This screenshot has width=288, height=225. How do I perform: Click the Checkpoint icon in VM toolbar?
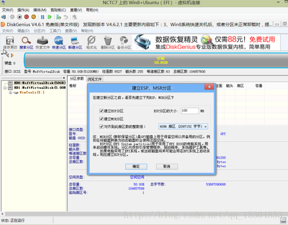[x=59, y=17]
